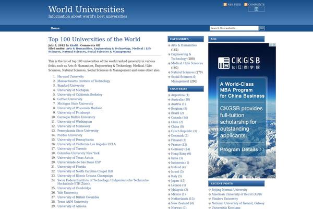The height and width of the screenshot is (209, 313).
Task: Click the broken image placeholder below Comments
Action: [x=256, y=9]
